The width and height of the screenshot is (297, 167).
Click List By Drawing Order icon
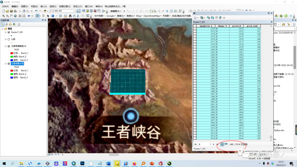pyautogui.click(x=3, y=24)
